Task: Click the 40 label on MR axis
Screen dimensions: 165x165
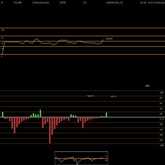Action: (x=161, y=109)
